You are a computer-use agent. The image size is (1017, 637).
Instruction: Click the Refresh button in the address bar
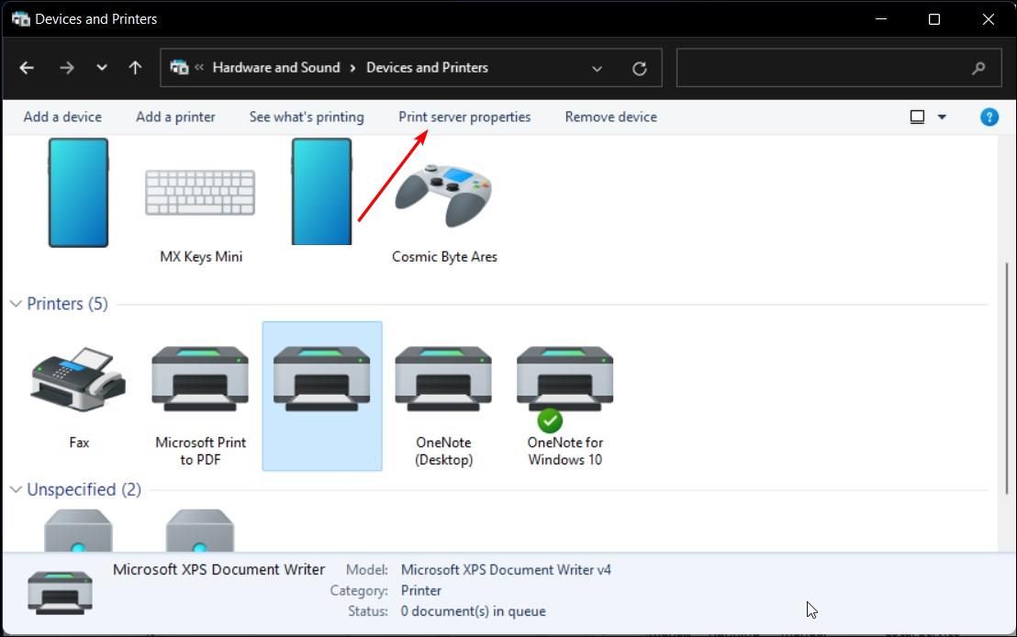(x=640, y=67)
